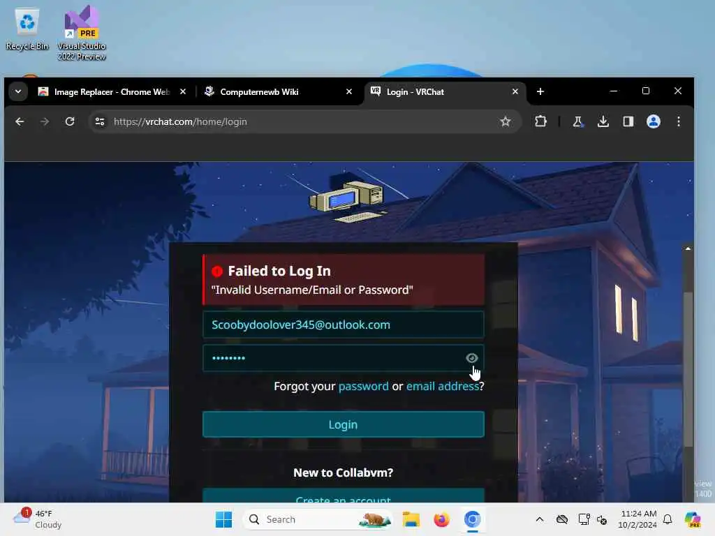This screenshot has height=536, width=715.
Task: Minimize the Chrome window
Action: pos(614,91)
